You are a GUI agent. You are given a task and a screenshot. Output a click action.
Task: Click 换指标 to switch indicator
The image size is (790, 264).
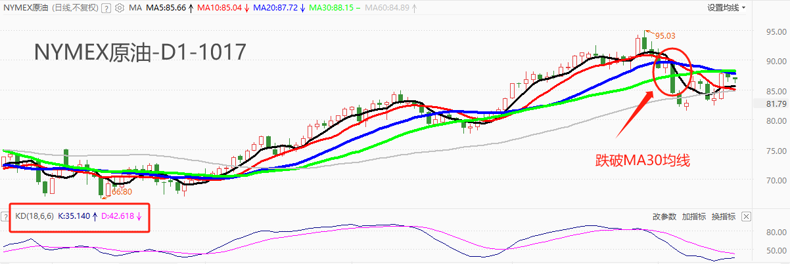pyautogui.click(x=724, y=217)
